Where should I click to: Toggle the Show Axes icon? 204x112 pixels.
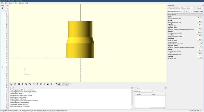click(63, 84)
